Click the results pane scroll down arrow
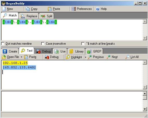148x118 pixels. tap(145, 109)
